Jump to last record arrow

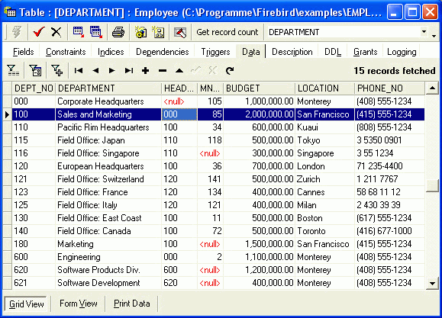(129, 70)
